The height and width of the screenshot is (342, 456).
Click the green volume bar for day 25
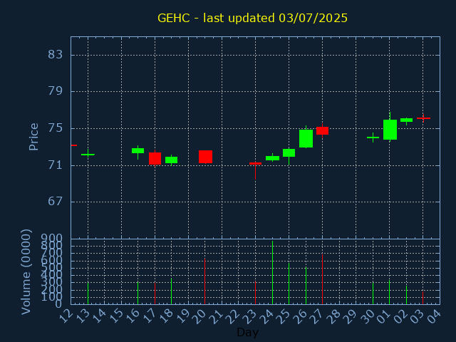289,284
